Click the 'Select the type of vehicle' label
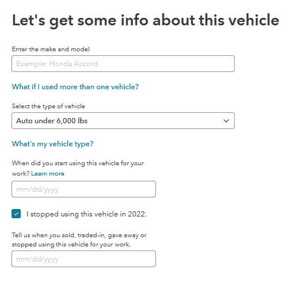Viewport: 297px width, 285px height. 48,106
